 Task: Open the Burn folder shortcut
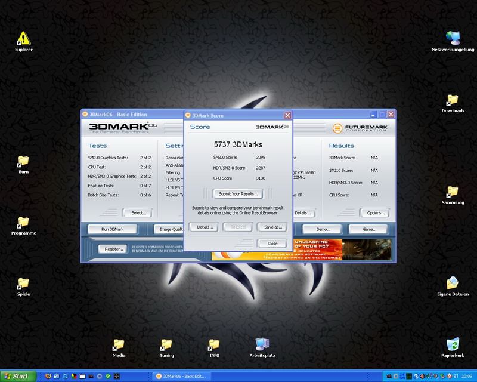(23, 165)
